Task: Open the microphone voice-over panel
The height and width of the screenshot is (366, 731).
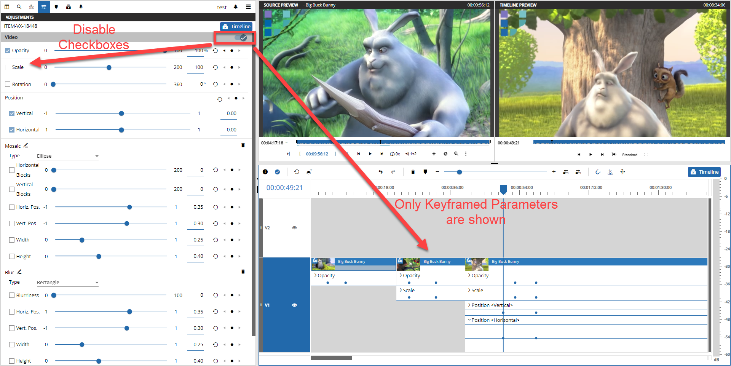Action: (81, 7)
